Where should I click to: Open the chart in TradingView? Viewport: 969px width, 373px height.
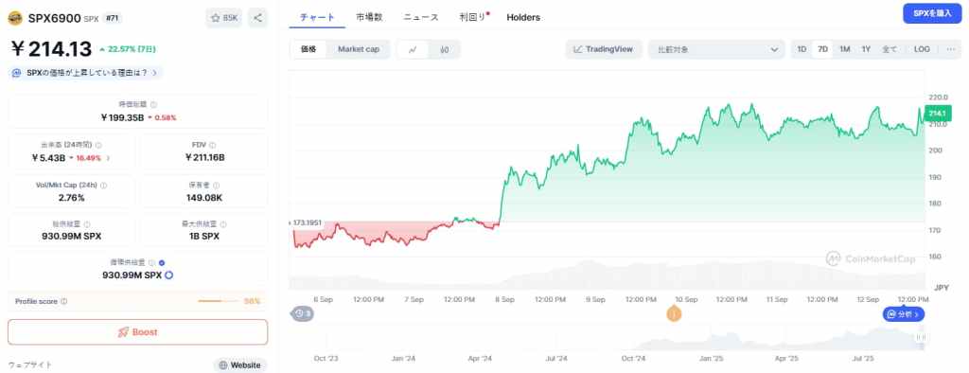(x=604, y=49)
